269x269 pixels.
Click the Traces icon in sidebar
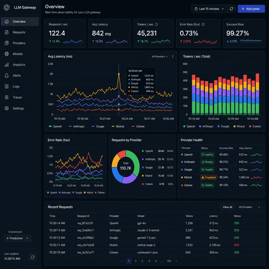[7, 97]
